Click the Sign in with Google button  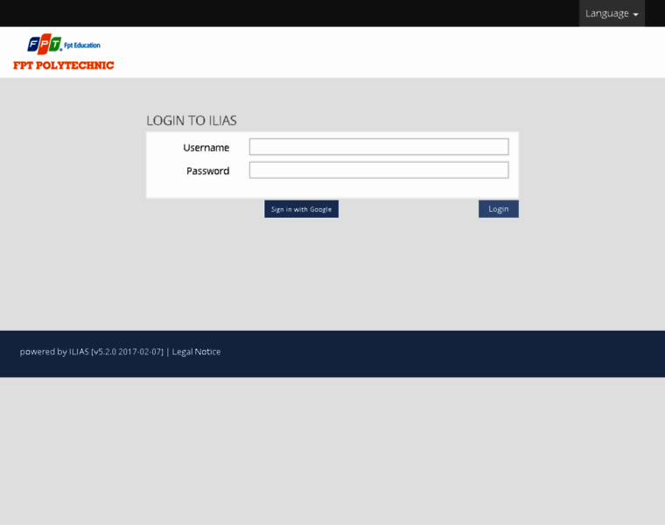pos(302,209)
